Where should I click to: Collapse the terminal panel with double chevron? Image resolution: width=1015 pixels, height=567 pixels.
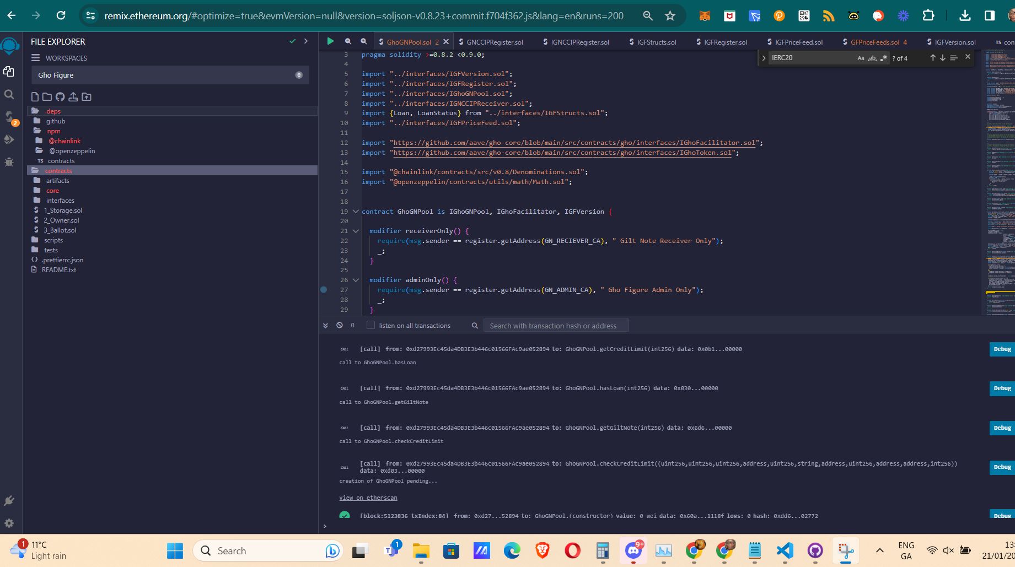tap(326, 326)
